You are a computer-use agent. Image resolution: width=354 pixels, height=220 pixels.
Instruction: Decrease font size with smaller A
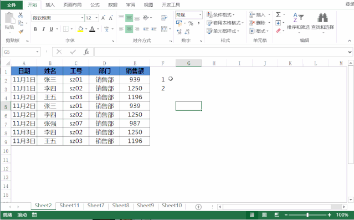(111, 18)
